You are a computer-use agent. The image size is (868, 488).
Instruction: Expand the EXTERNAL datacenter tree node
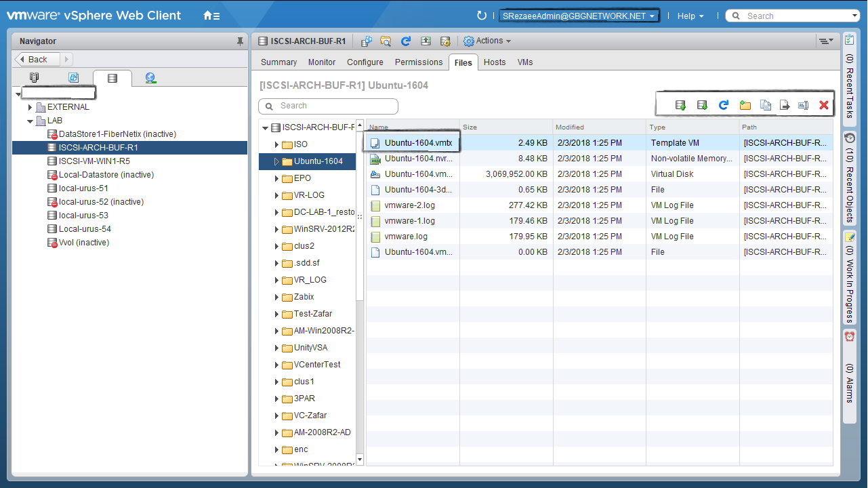pyautogui.click(x=30, y=107)
